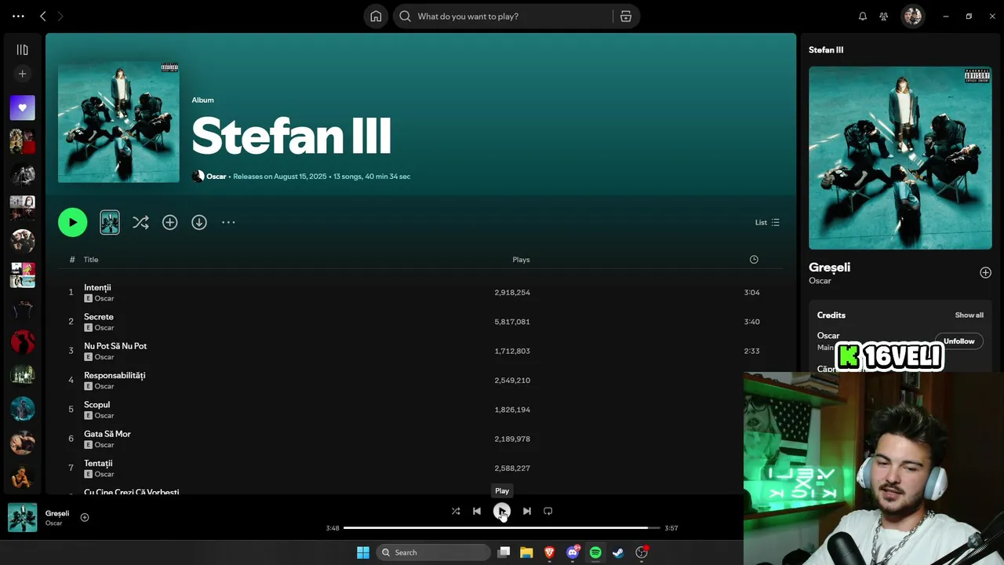Open the List view options dropdown
The width and height of the screenshot is (1004, 565).
click(767, 222)
